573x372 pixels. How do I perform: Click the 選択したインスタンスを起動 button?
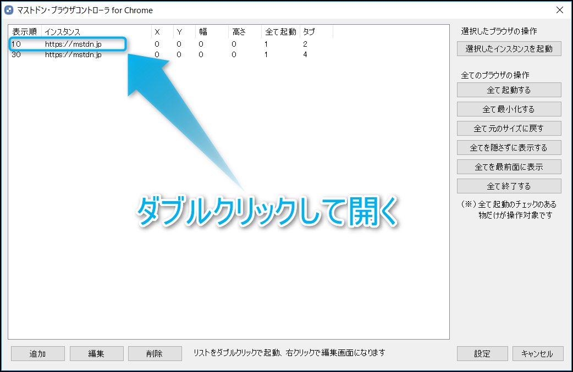509,49
